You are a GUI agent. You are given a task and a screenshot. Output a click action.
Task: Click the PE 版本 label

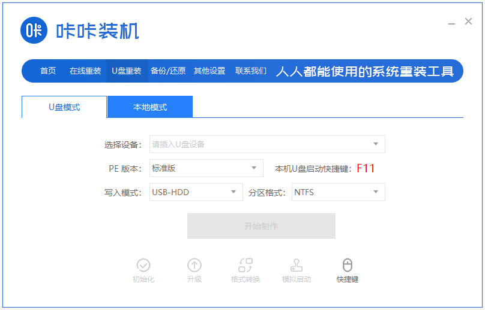click(125, 169)
